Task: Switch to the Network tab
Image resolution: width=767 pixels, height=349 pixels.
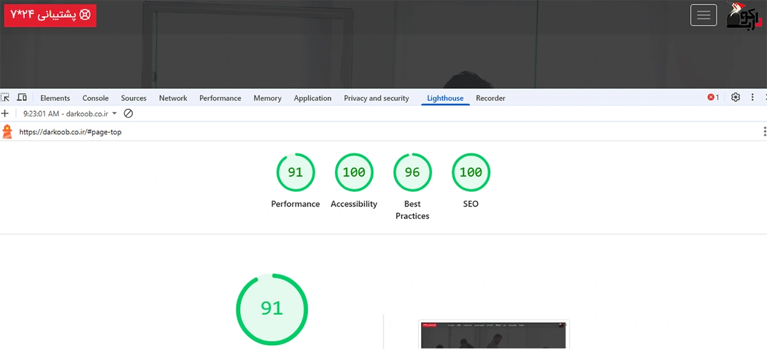Action: pyautogui.click(x=173, y=98)
